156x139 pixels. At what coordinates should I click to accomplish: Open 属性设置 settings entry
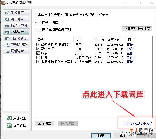click(16, 118)
